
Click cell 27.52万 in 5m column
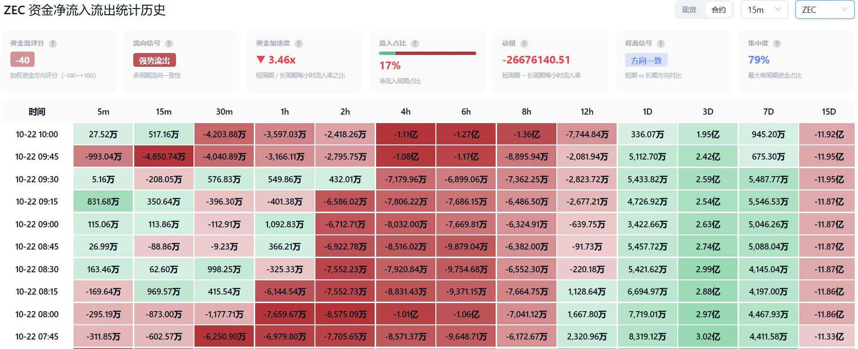pyautogui.click(x=103, y=134)
